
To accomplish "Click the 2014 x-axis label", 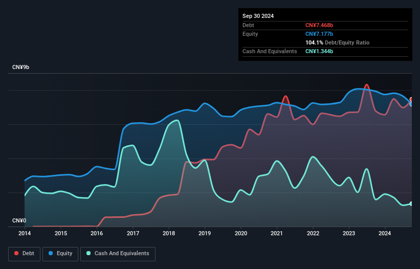I will (x=25, y=233).
